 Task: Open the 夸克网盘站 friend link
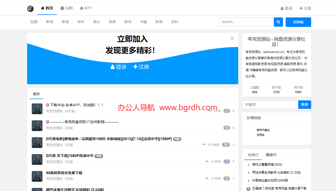(x=264, y=130)
